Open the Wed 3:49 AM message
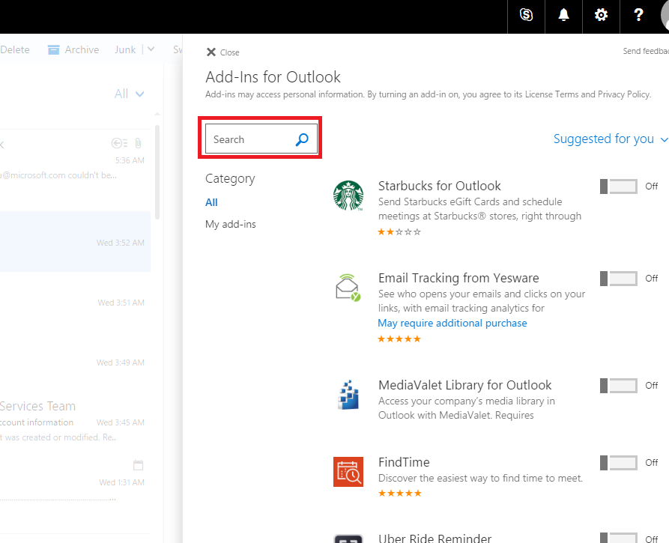 [75, 362]
